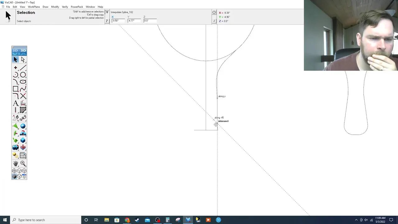Open Steam from the taskbar
398x224 pixels.
[137, 220]
